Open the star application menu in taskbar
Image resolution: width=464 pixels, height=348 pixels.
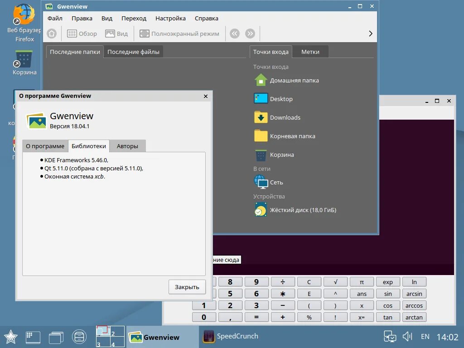click(11, 337)
